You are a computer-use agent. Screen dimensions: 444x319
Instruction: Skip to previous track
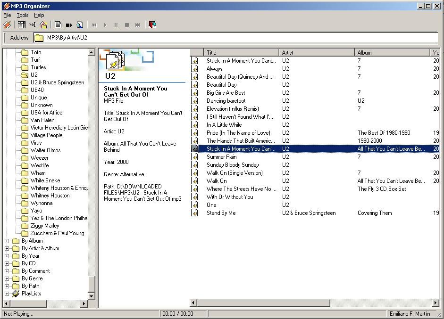tap(94, 25)
